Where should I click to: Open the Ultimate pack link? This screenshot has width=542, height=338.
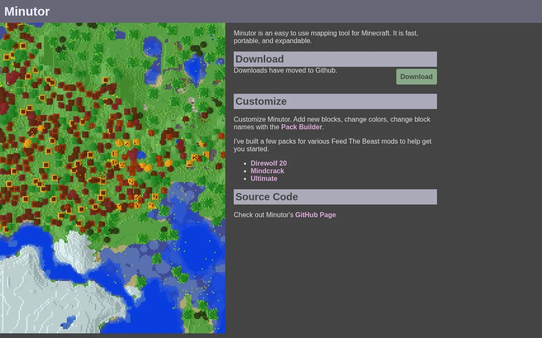pos(264,178)
